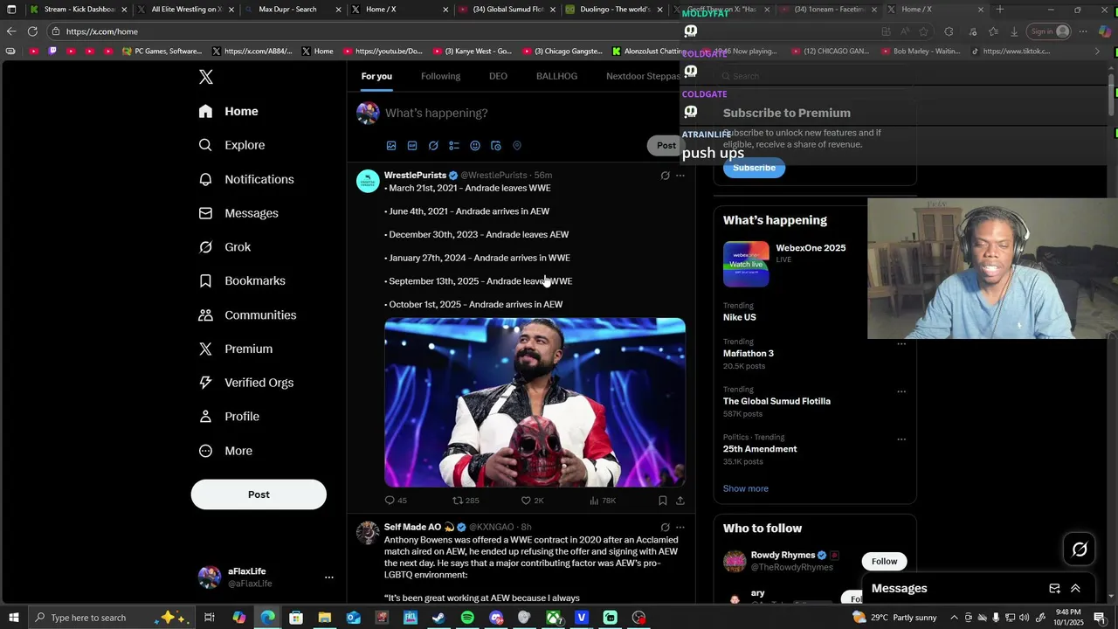Open File Explorer from the taskbar

pos(324,618)
